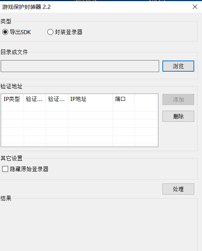The image size is (202, 251).
Task: Click the first empty row of address list
Action: click(x=80, y=107)
